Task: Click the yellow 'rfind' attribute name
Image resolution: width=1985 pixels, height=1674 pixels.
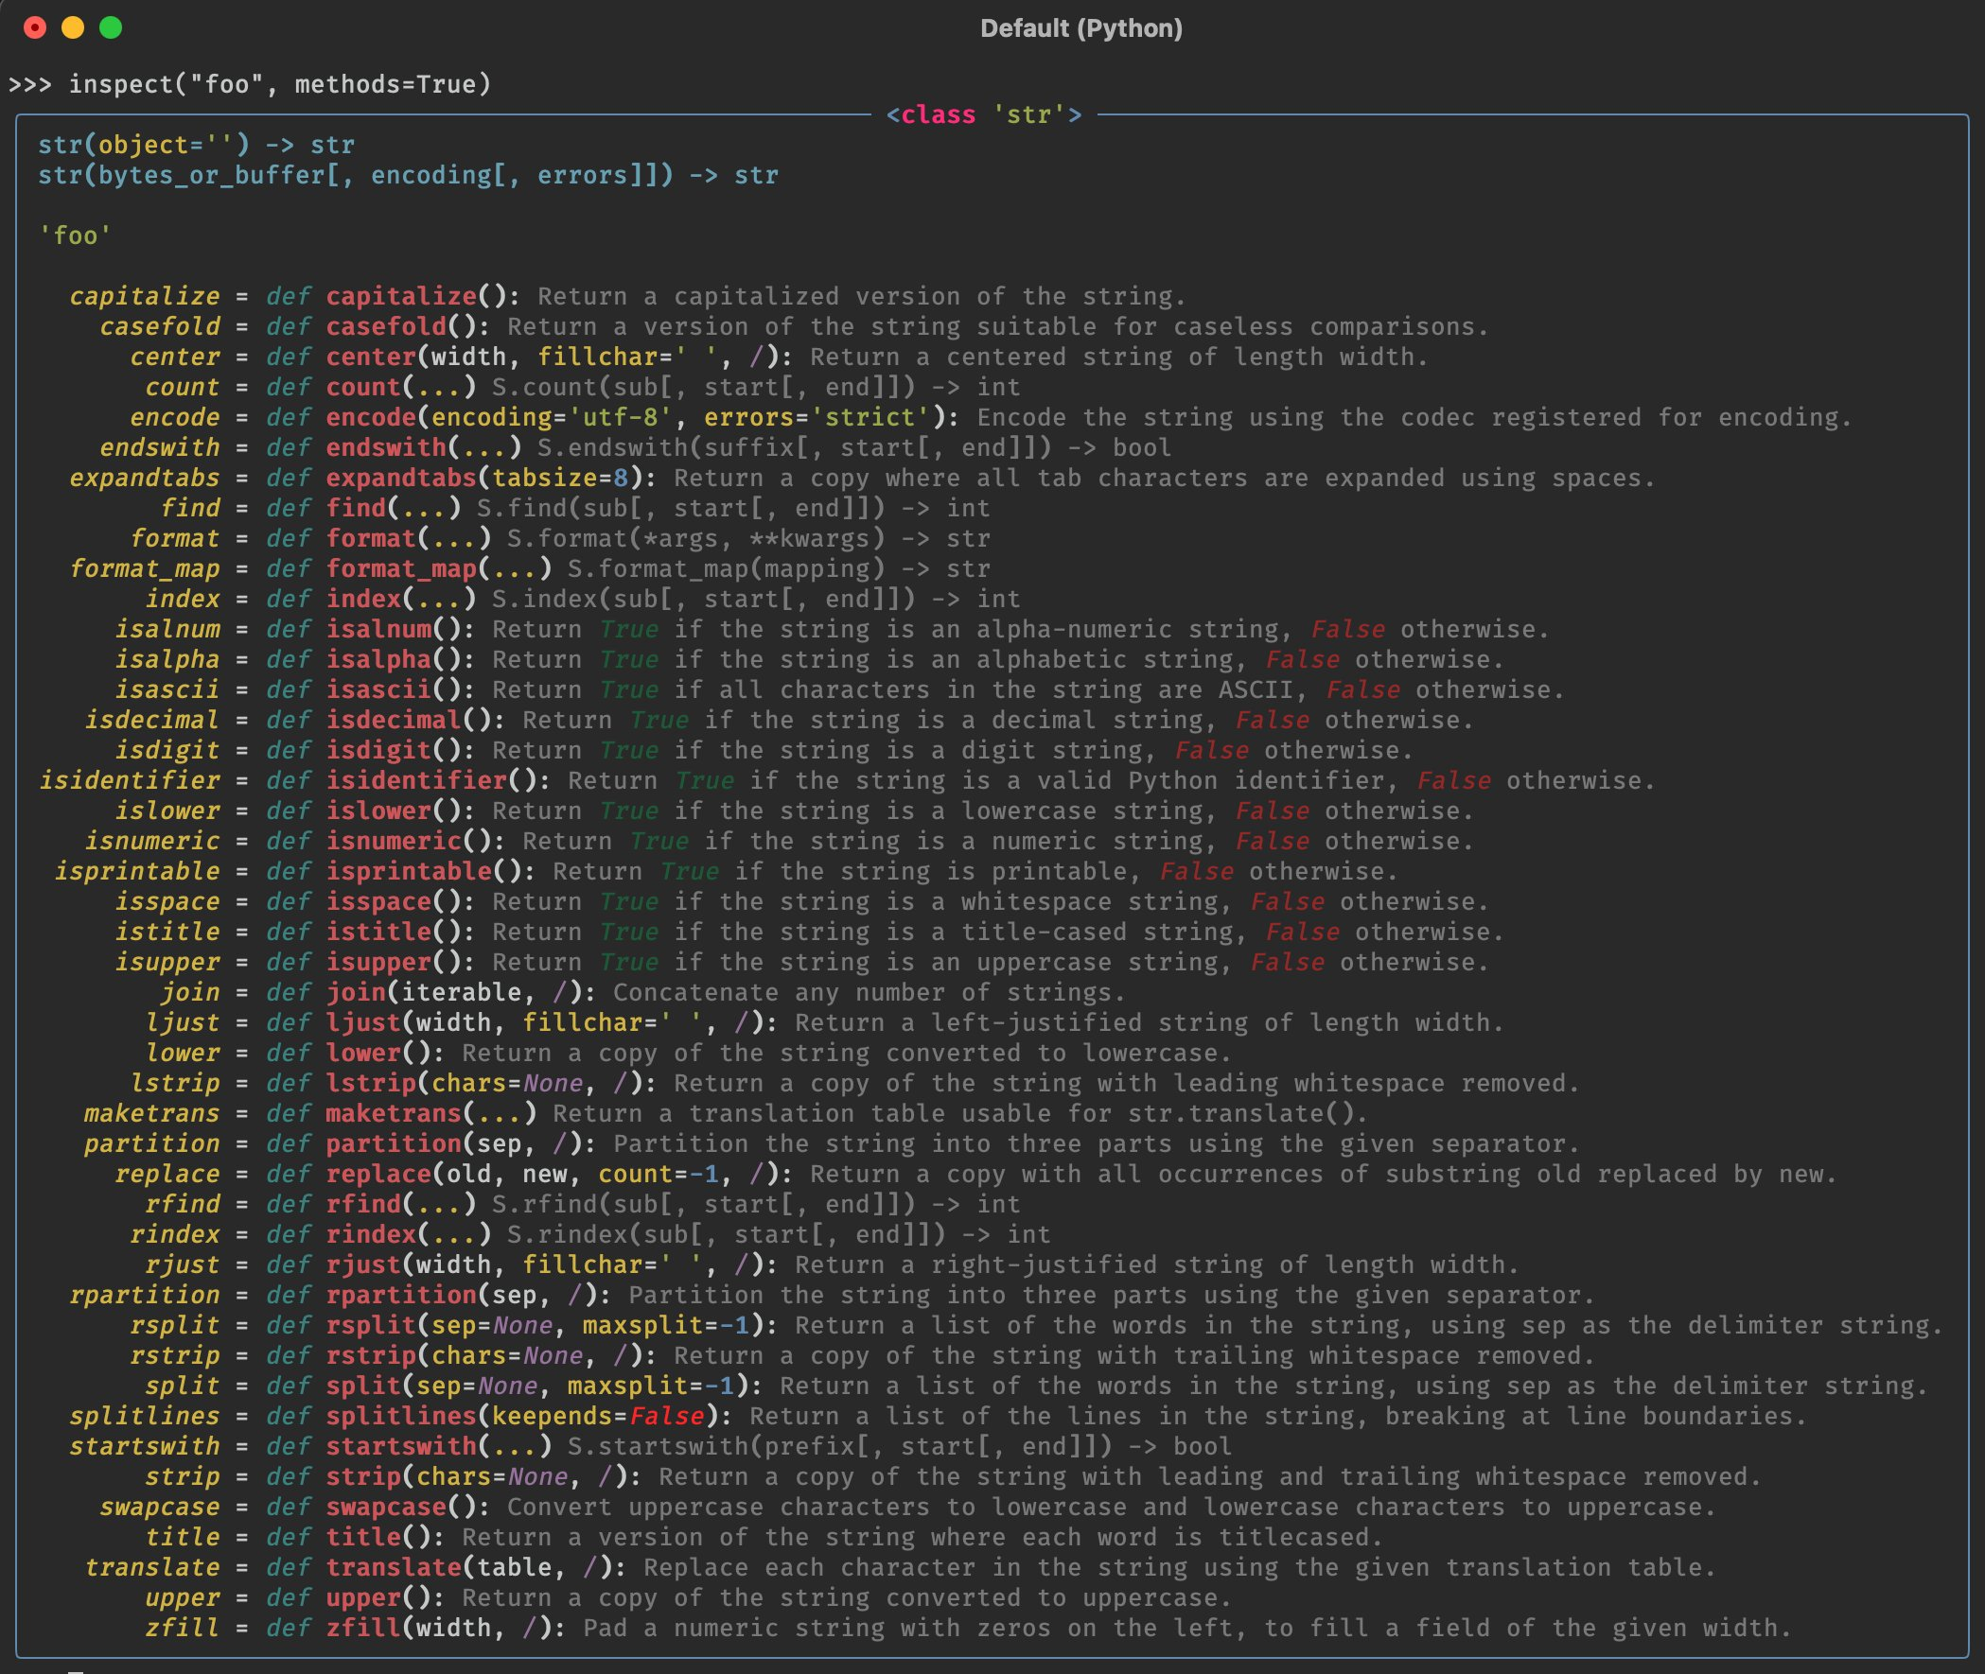Action: 183,1205
